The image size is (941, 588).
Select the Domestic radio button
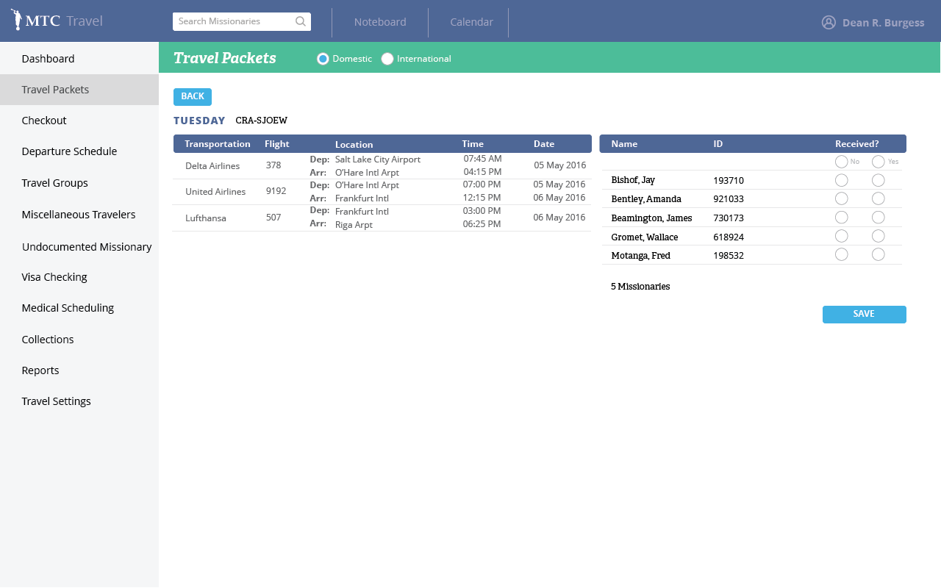coord(323,59)
